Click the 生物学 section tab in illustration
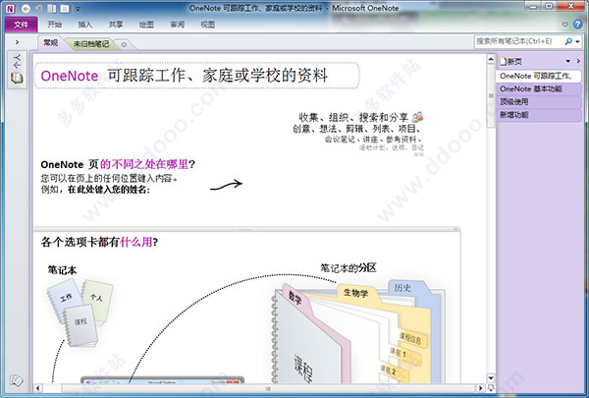The height and width of the screenshot is (398, 589). pyautogui.click(x=355, y=292)
